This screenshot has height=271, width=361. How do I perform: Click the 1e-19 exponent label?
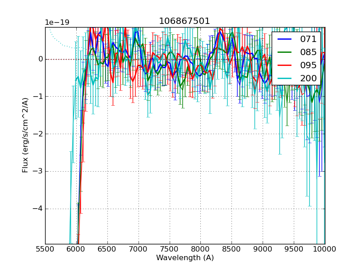point(57,23)
